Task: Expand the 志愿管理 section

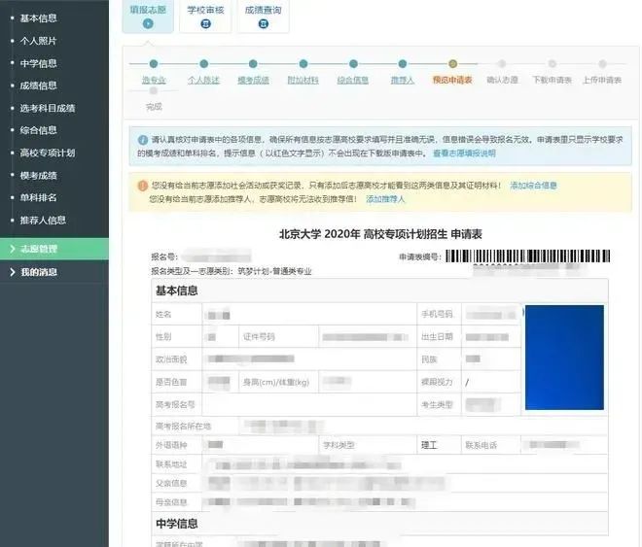Action: [54, 249]
